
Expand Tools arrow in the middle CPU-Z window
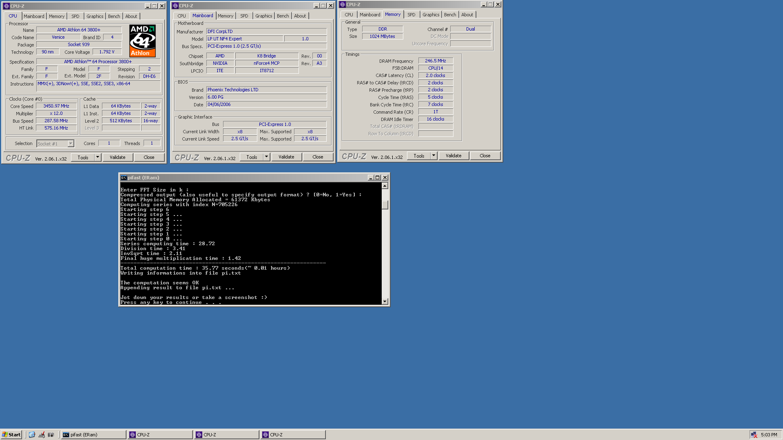pos(266,157)
